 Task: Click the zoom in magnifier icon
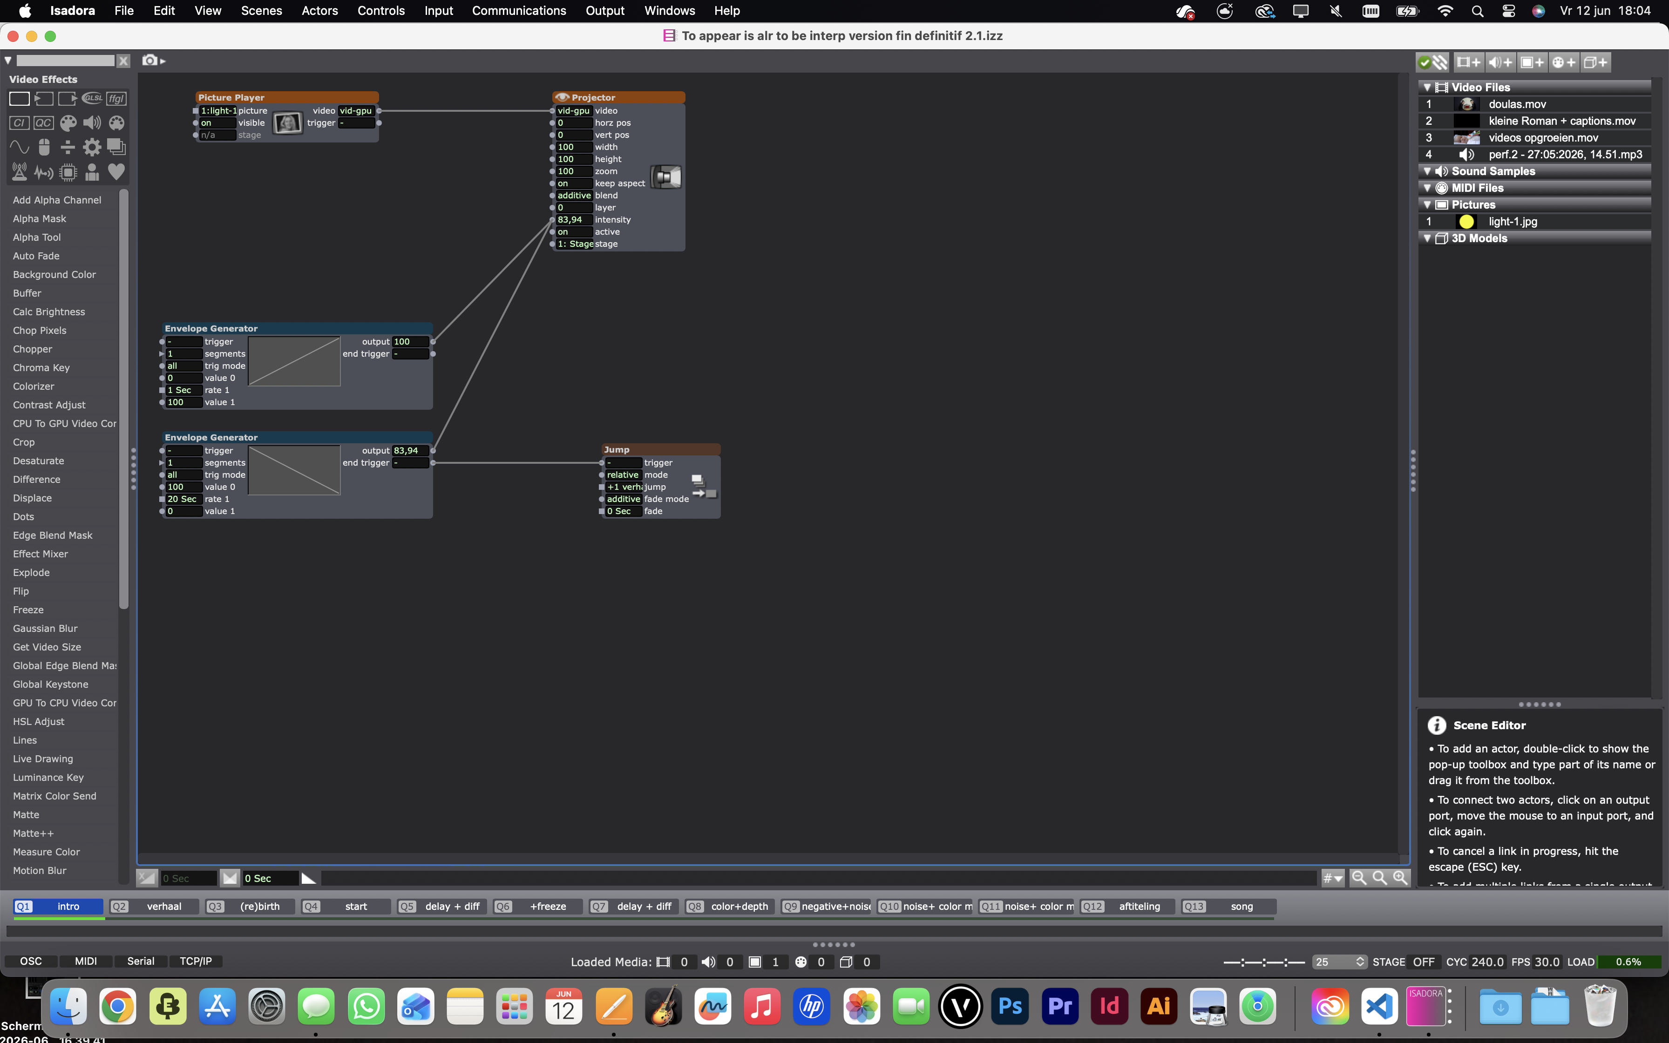click(x=1400, y=877)
